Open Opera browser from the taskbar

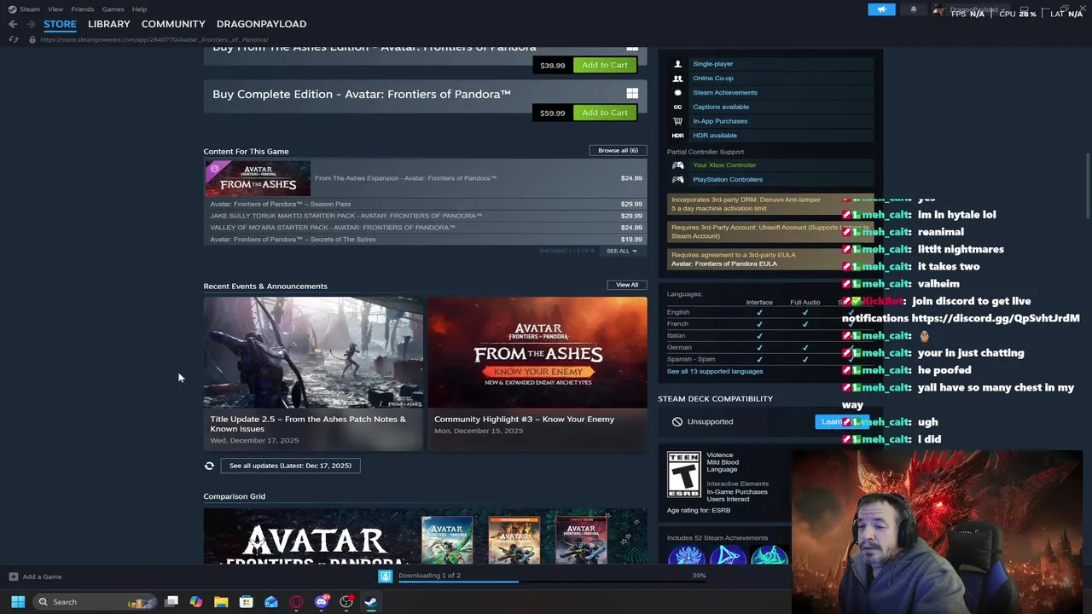[296, 602]
